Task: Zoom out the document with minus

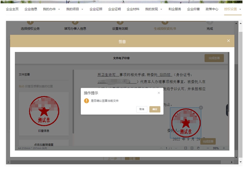Action: point(208,148)
